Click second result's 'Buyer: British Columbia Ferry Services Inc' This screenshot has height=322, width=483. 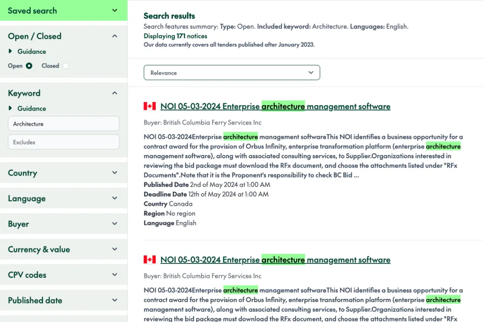[x=202, y=276]
